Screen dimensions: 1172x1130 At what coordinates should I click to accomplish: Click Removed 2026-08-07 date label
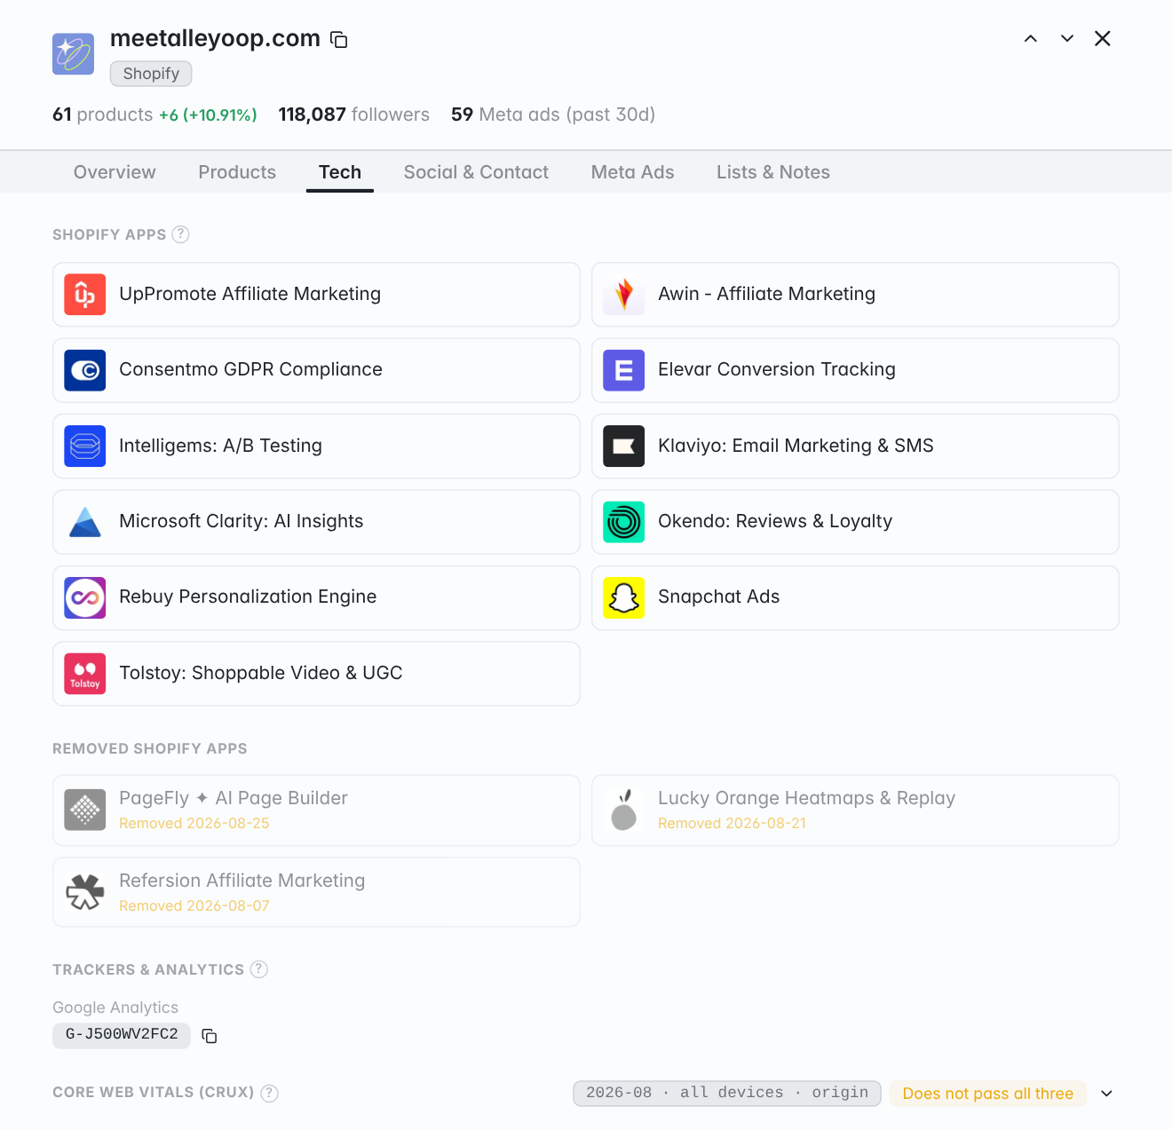[194, 906]
